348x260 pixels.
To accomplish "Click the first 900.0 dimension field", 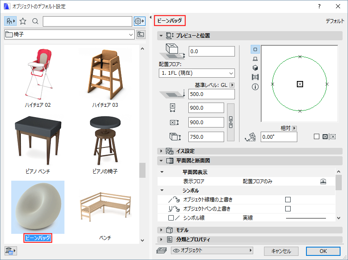I will tap(206, 108).
